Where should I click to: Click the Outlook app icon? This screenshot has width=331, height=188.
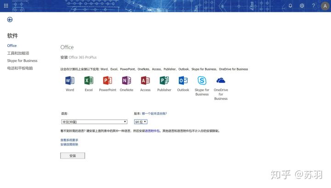(x=183, y=80)
